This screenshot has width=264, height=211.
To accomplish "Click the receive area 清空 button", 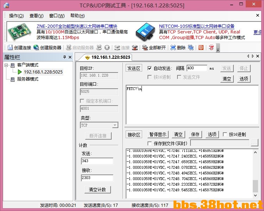I will coord(178,134).
